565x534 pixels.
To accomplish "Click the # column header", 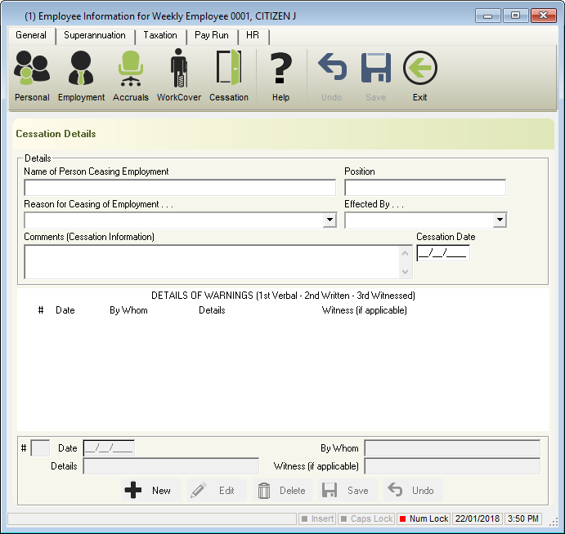I will click(41, 310).
